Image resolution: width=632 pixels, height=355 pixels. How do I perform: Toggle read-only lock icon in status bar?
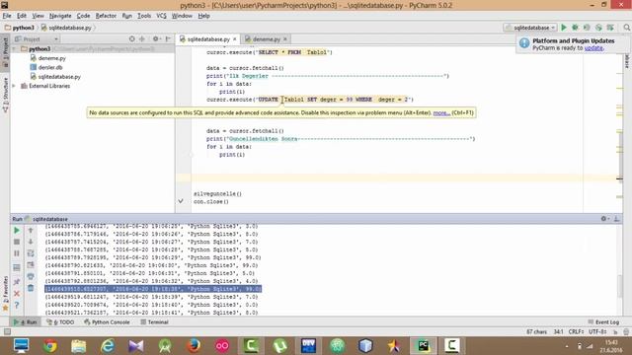point(615,332)
